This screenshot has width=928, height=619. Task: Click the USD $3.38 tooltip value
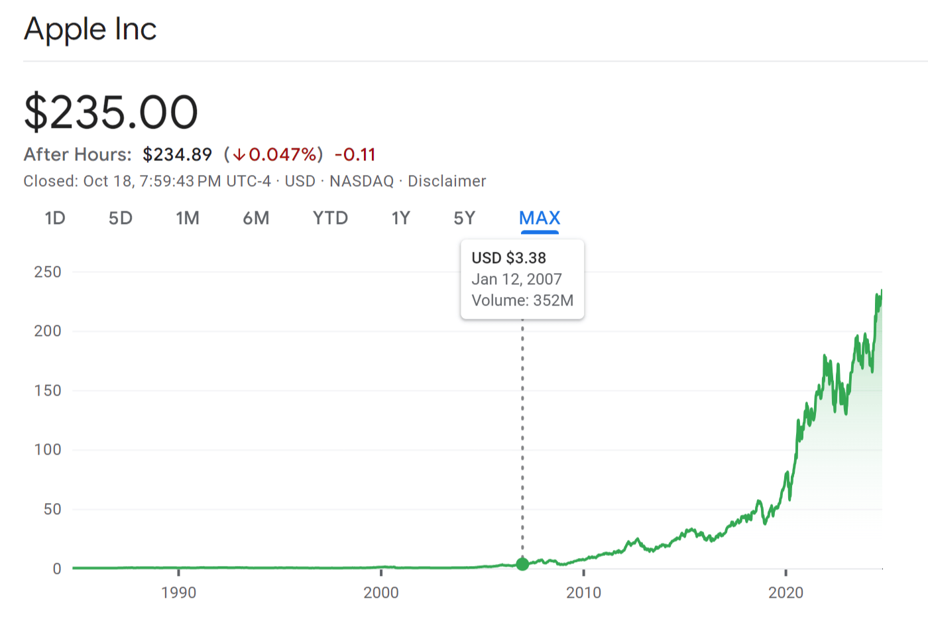coord(508,258)
